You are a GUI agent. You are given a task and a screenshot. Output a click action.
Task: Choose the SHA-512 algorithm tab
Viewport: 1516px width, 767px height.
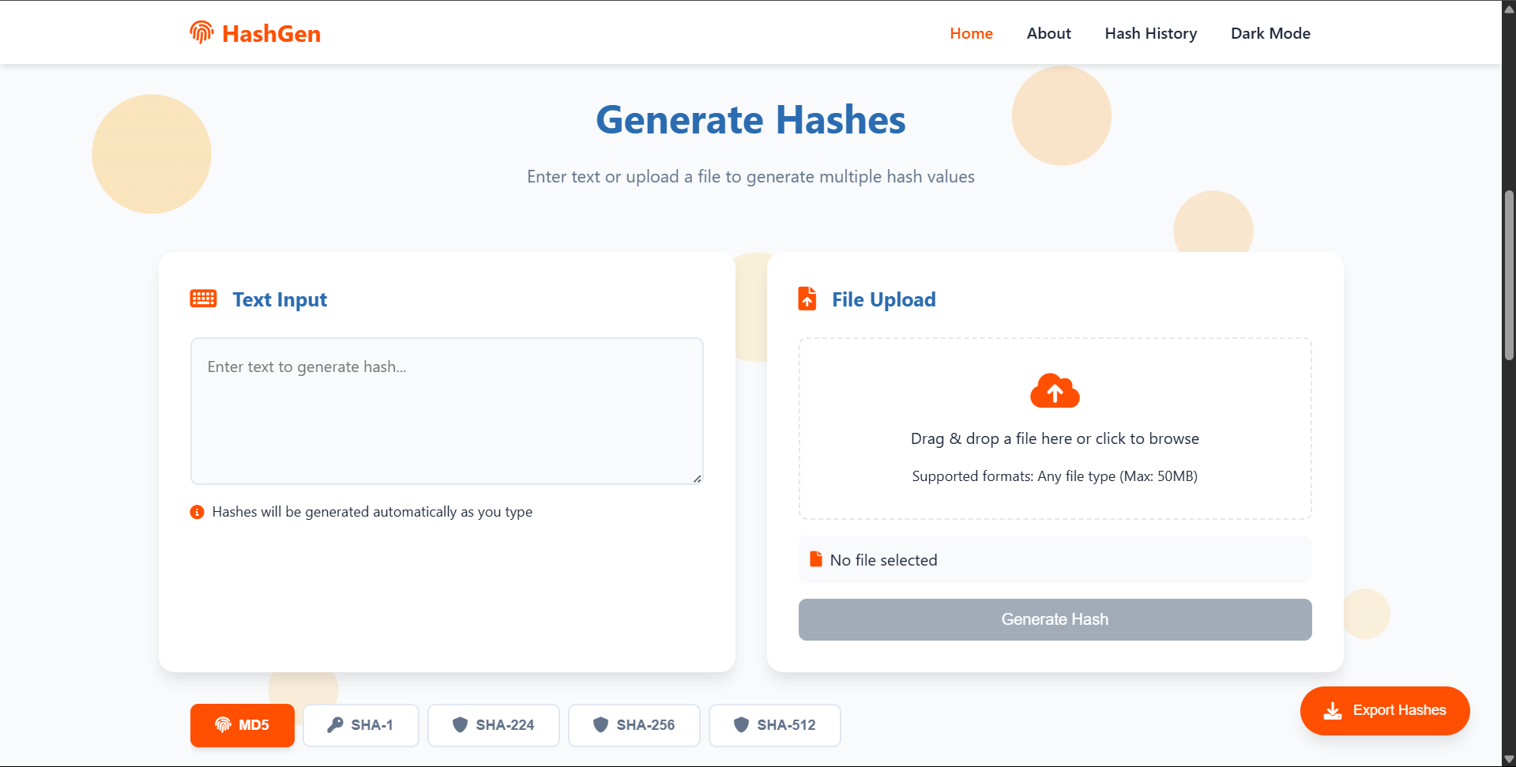(775, 725)
